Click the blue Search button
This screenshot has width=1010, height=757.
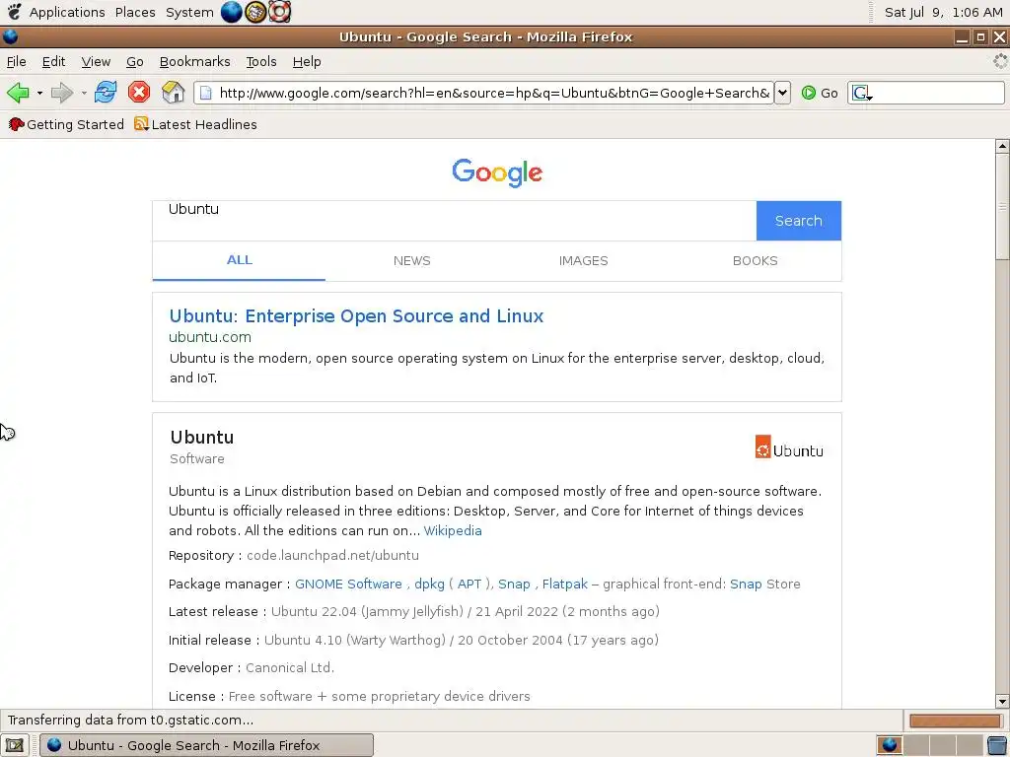click(799, 221)
